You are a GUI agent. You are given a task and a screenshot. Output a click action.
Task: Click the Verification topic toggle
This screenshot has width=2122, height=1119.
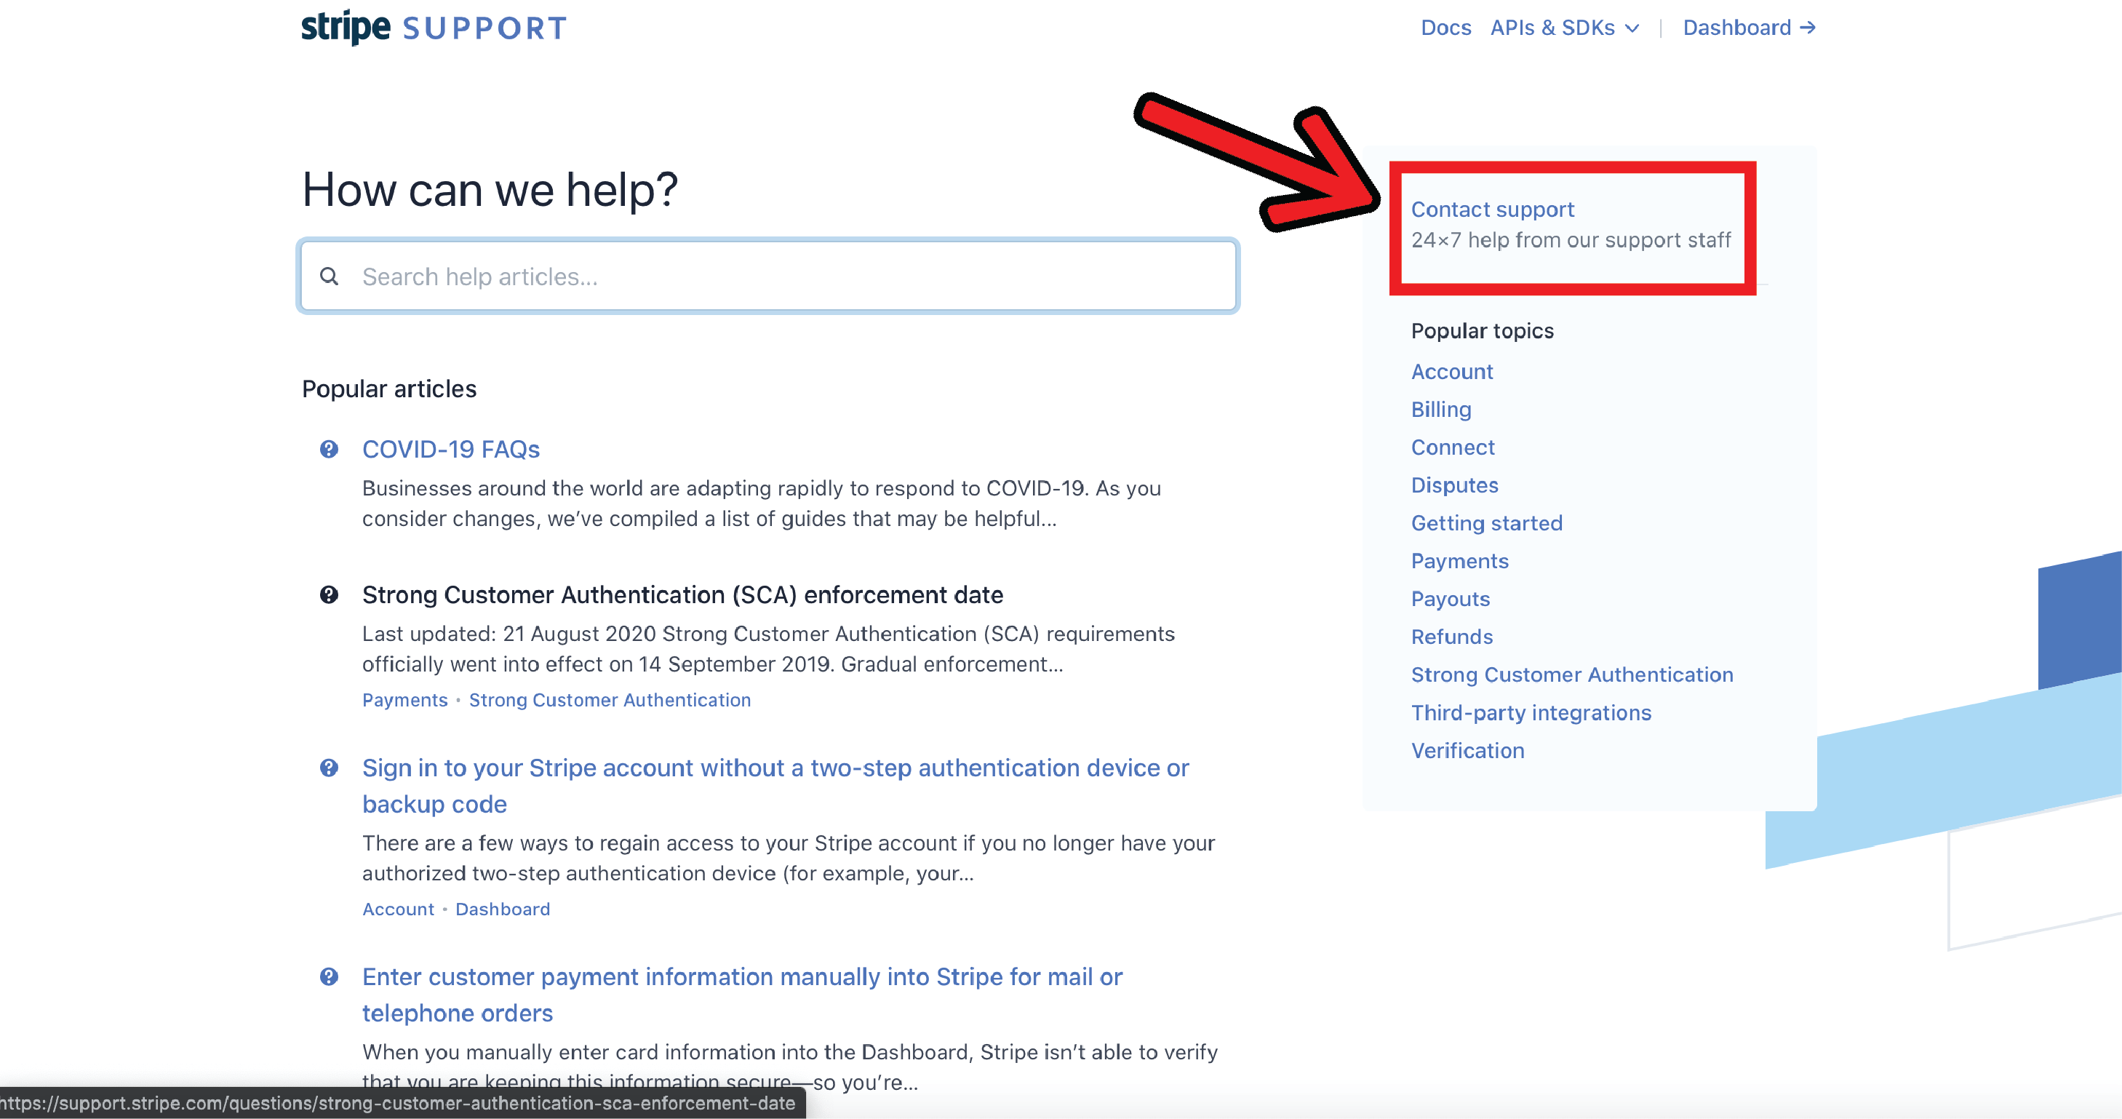click(1467, 749)
